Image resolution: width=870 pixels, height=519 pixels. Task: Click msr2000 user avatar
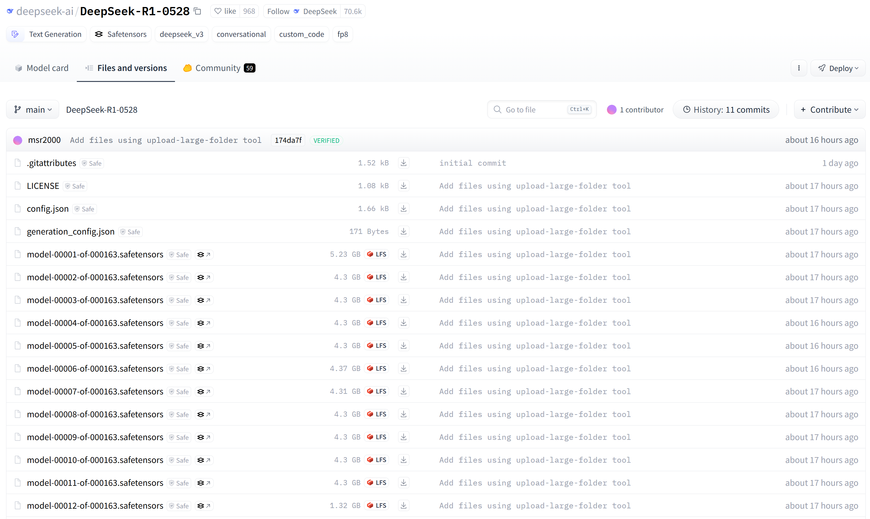click(x=18, y=140)
